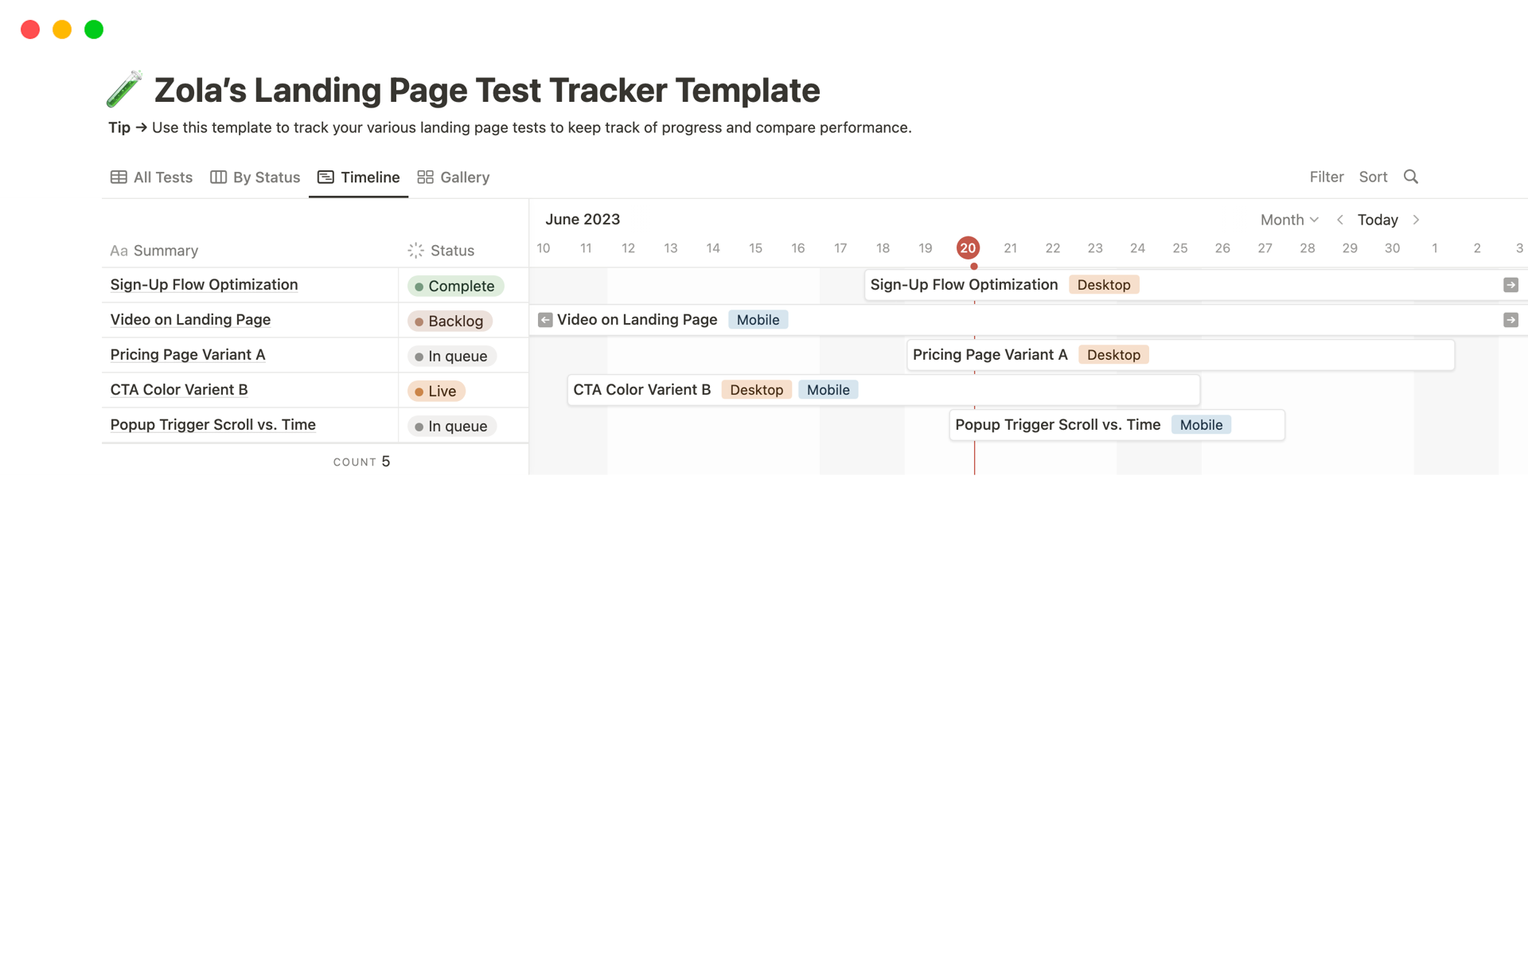The image size is (1528, 955).
Task: Open the Month timescale dropdown
Action: (1289, 220)
